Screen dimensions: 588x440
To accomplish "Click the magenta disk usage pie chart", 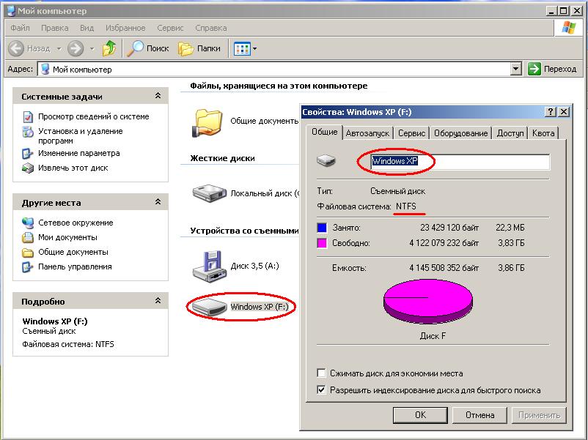I will click(428, 302).
